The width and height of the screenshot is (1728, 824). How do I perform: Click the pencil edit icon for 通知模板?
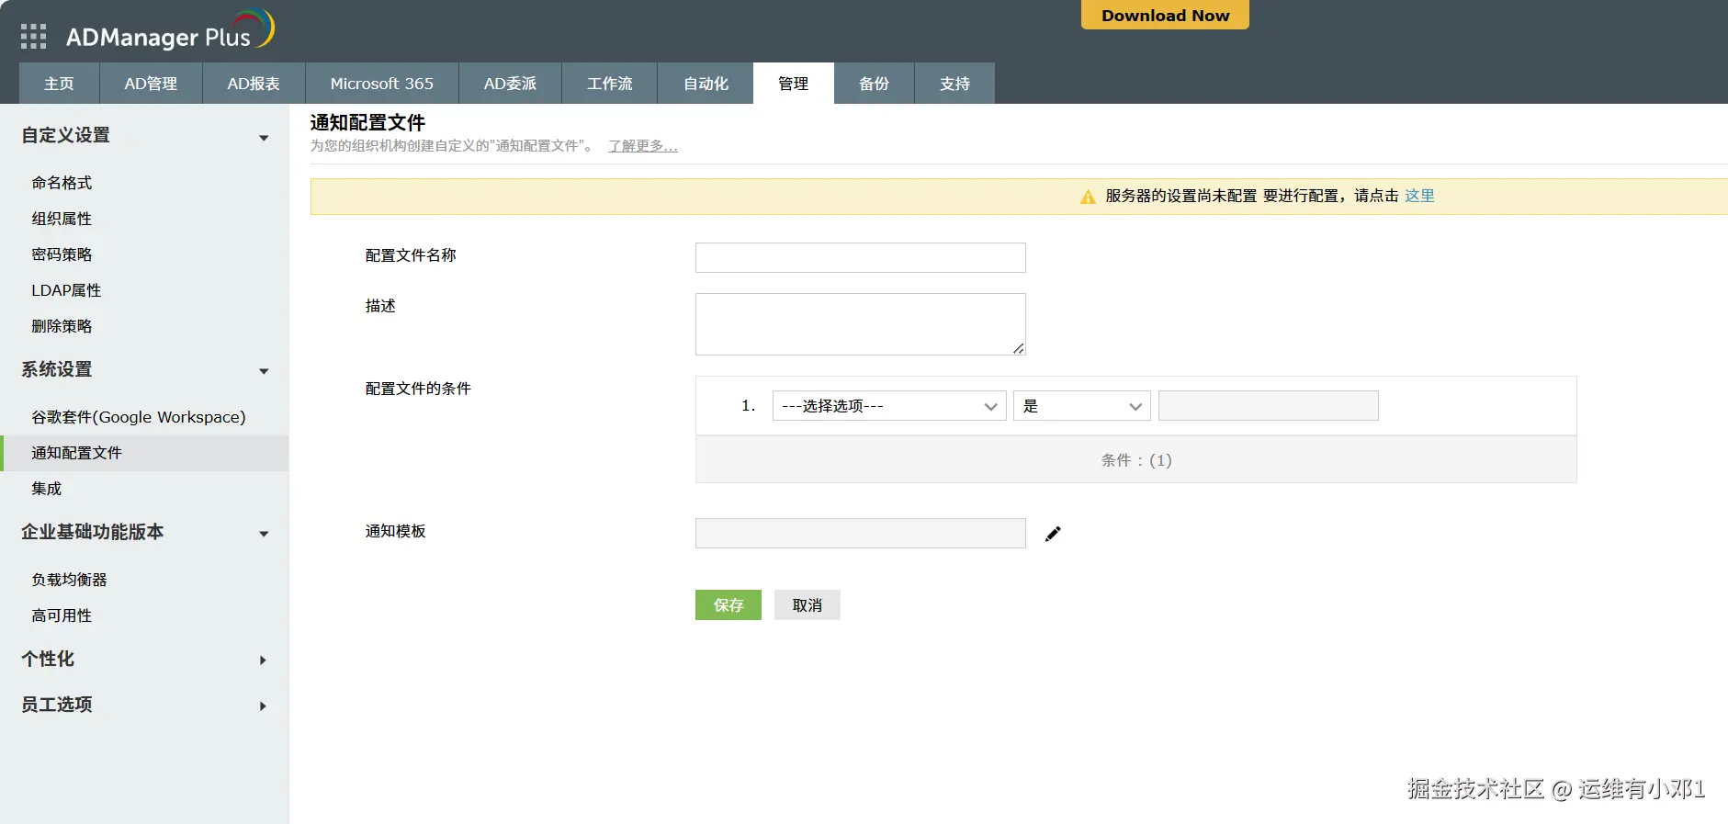[x=1053, y=534]
